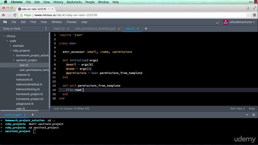Close the steps.txt editor tab
The width and height of the screenshot is (258, 145).
[68, 29]
